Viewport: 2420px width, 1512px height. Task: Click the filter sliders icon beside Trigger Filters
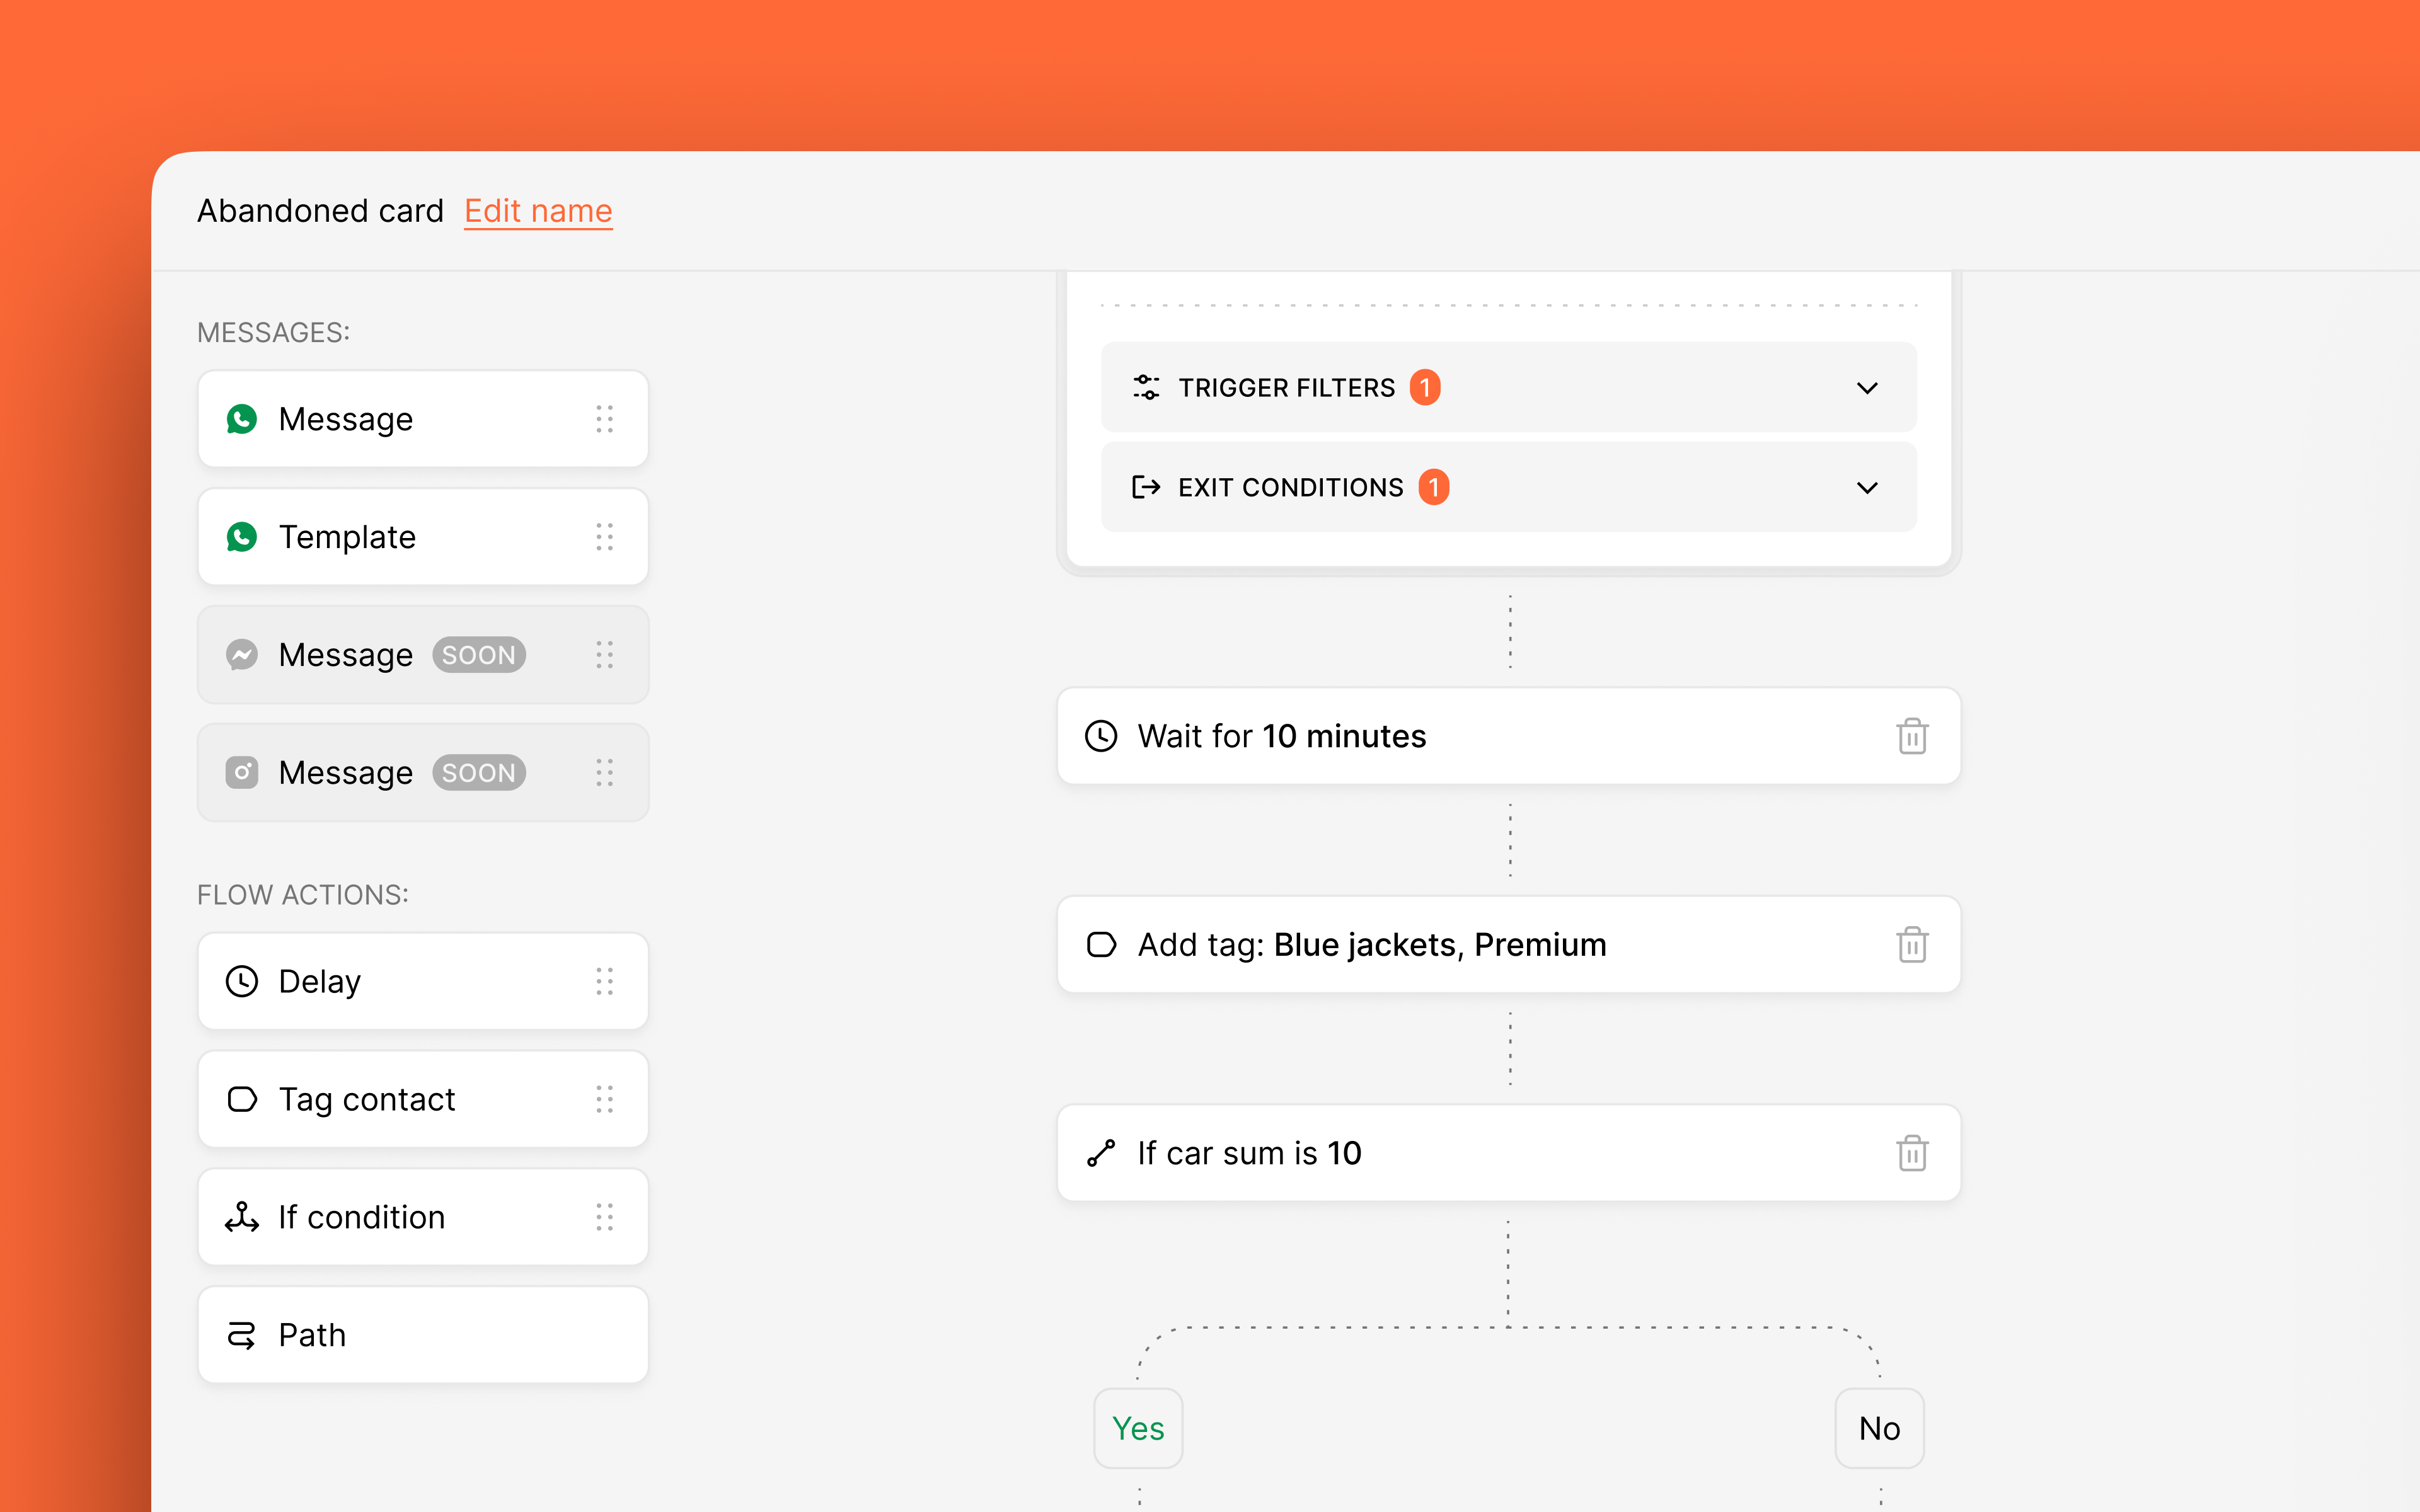[1146, 387]
